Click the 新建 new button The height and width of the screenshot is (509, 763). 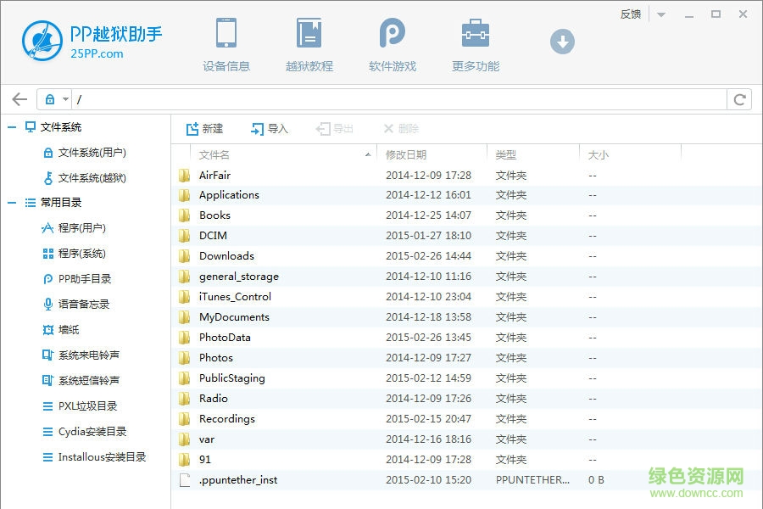point(204,129)
